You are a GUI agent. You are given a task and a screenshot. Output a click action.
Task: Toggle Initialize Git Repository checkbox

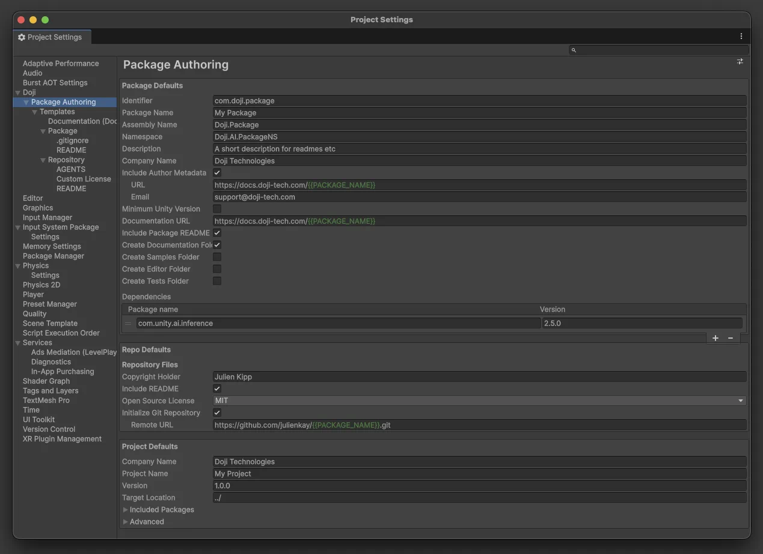(x=217, y=413)
